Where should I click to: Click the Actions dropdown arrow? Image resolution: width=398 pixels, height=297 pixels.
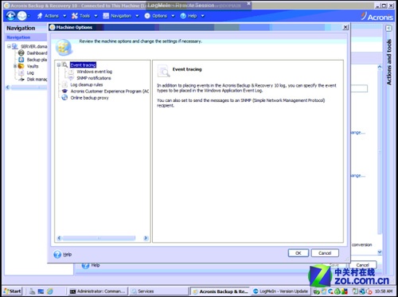click(64, 16)
